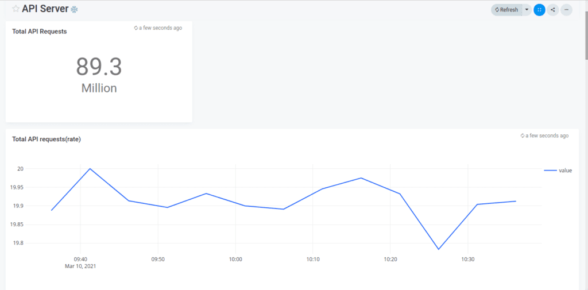Image resolution: width=588 pixels, height=290 pixels.
Task: Toggle the 'value' series in chart legend
Action: (x=565, y=171)
